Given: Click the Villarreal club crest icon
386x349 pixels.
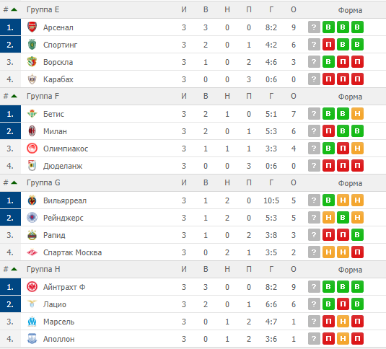Looking at the screenshot, I should (32, 200).
